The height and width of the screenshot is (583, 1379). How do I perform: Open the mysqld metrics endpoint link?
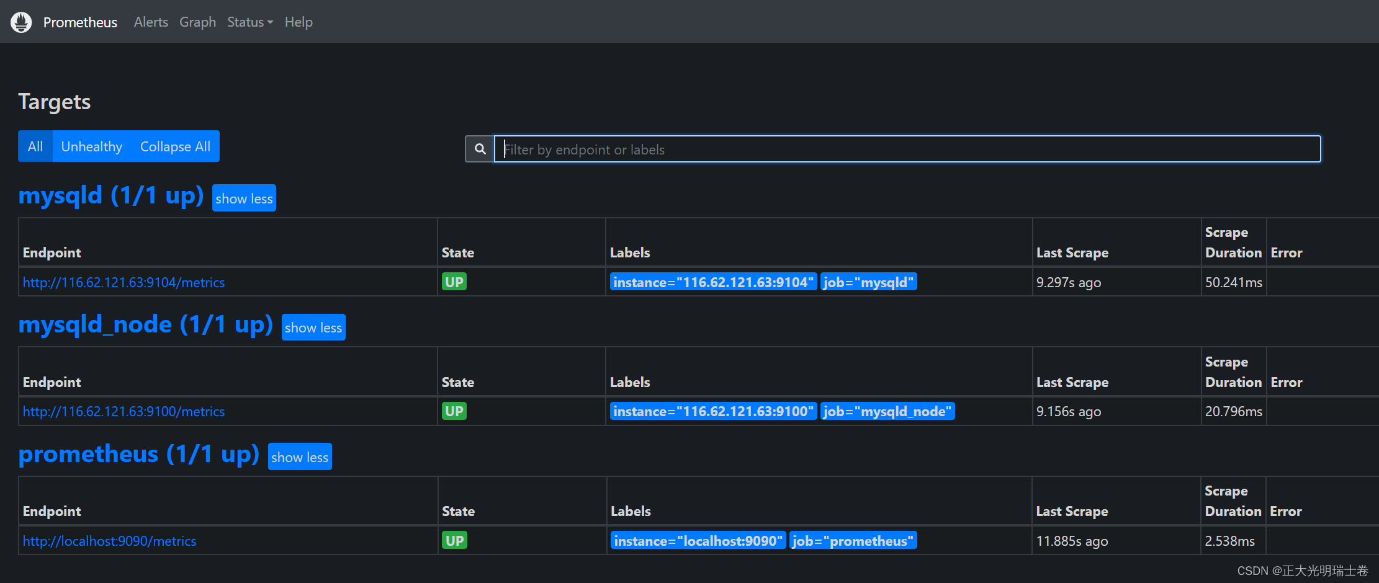pyautogui.click(x=124, y=282)
